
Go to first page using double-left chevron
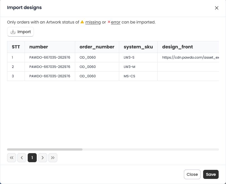coord(12,158)
